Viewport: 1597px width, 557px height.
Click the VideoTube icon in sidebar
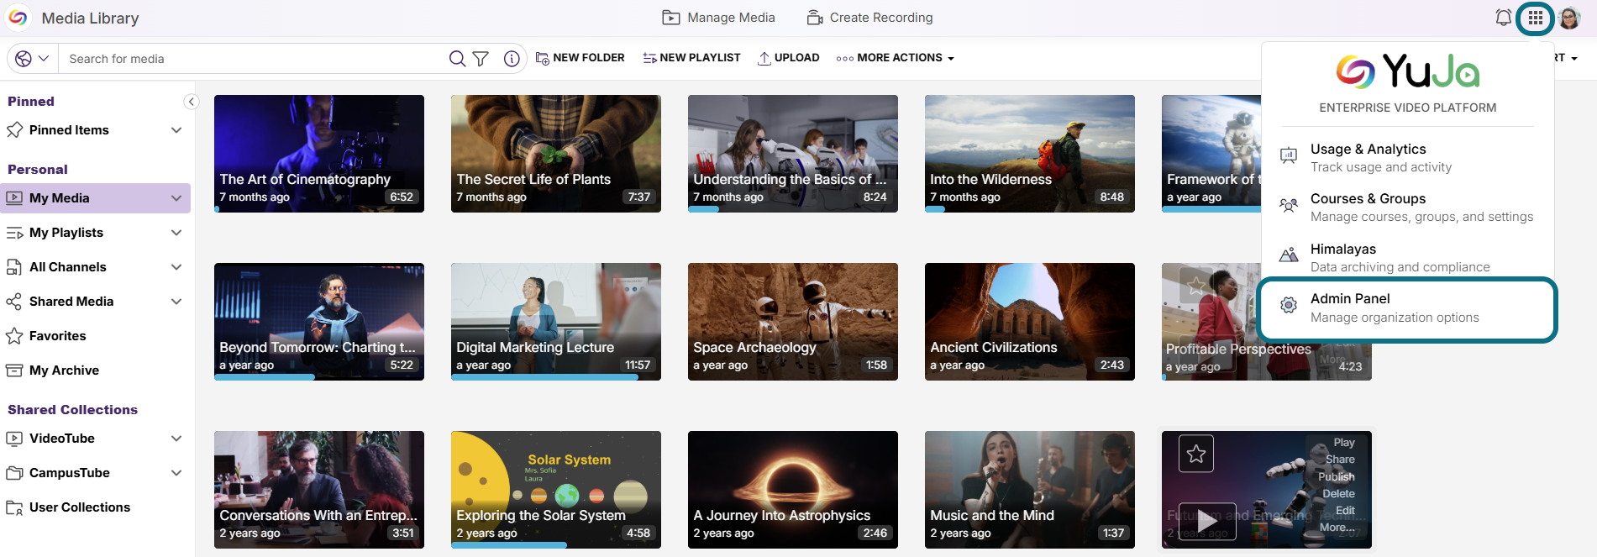pos(14,439)
